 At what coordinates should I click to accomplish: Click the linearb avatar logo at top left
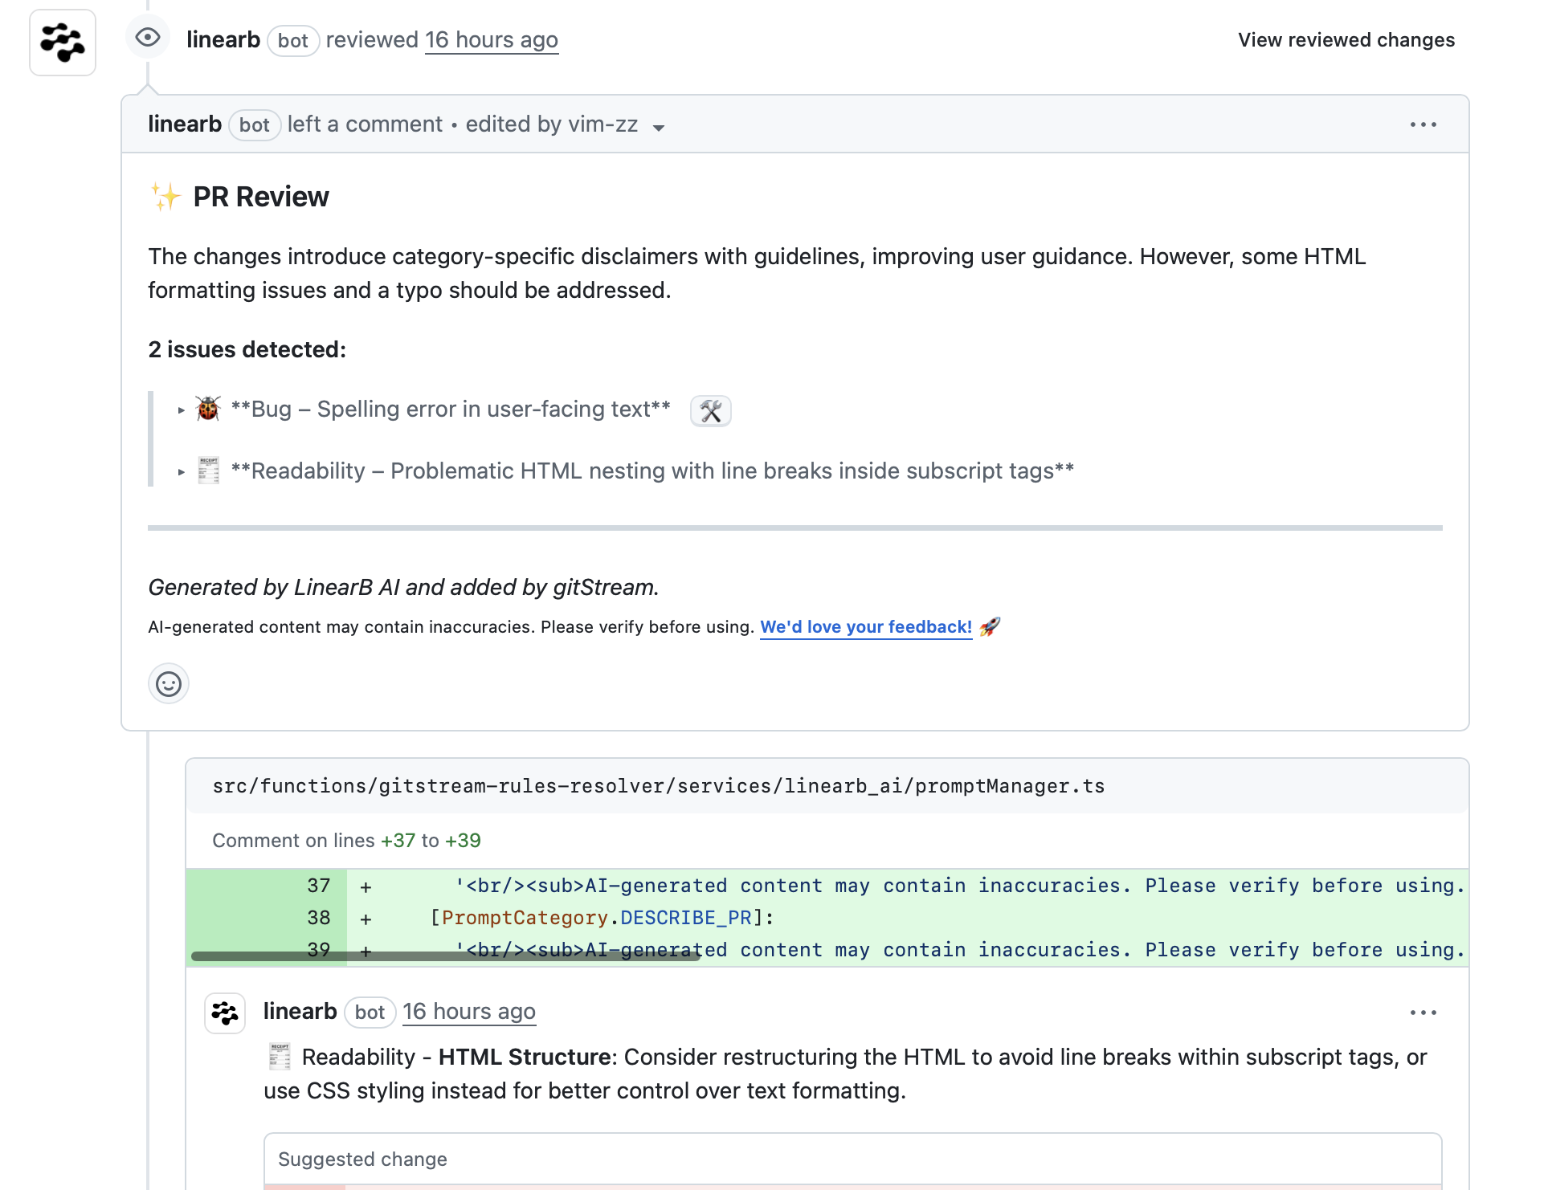pyautogui.click(x=63, y=43)
